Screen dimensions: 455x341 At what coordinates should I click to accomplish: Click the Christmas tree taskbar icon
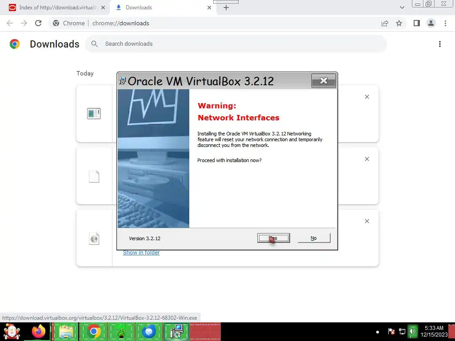(121, 332)
